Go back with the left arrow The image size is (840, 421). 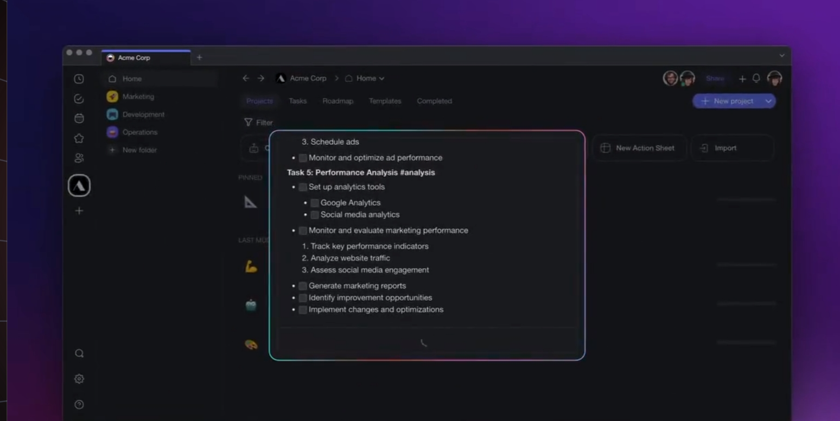246,78
